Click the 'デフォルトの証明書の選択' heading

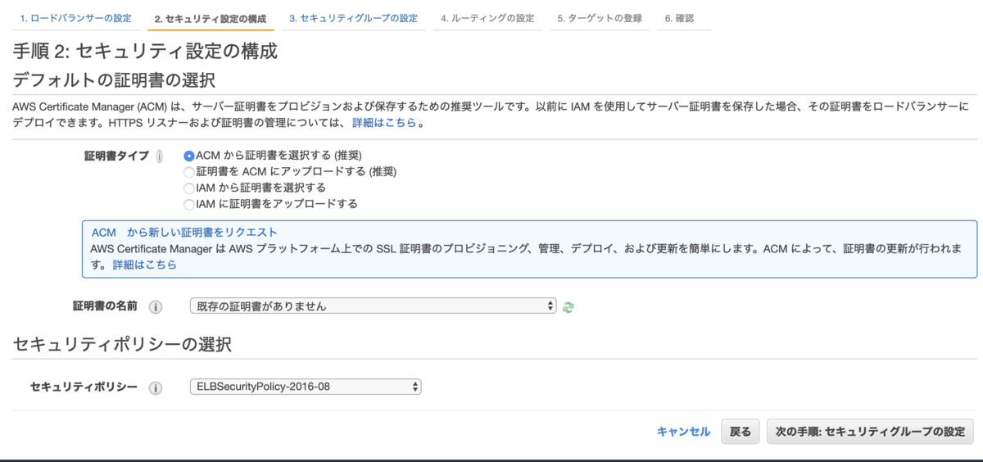(114, 81)
